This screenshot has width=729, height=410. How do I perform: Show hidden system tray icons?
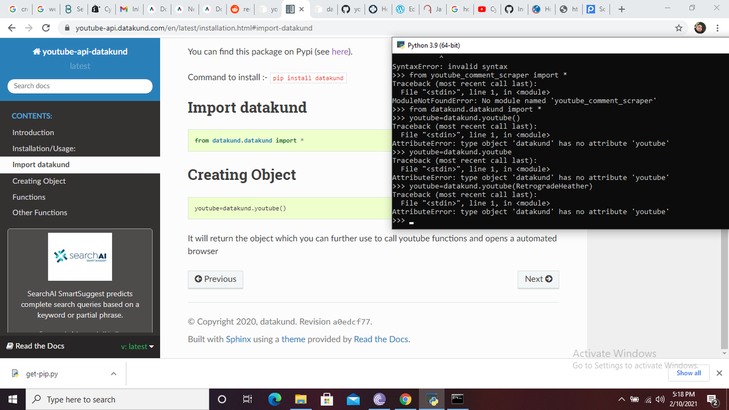coord(621,399)
